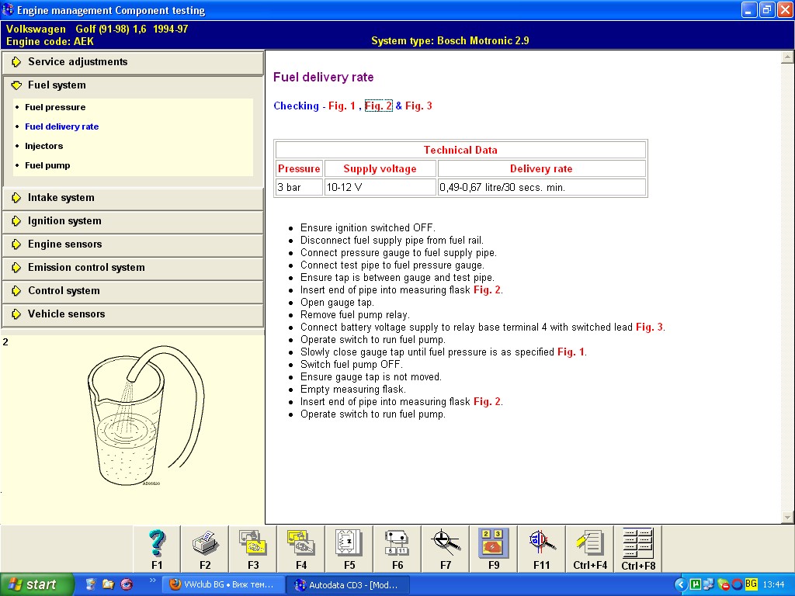Image resolution: width=795 pixels, height=596 pixels.
Task: Expand the Emission control system section
Action: (86, 268)
